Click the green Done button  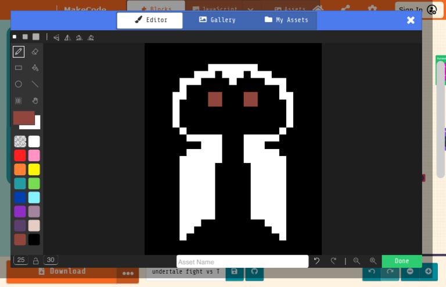(x=402, y=261)
